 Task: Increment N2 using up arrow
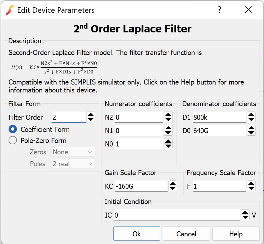click(168, 115)
